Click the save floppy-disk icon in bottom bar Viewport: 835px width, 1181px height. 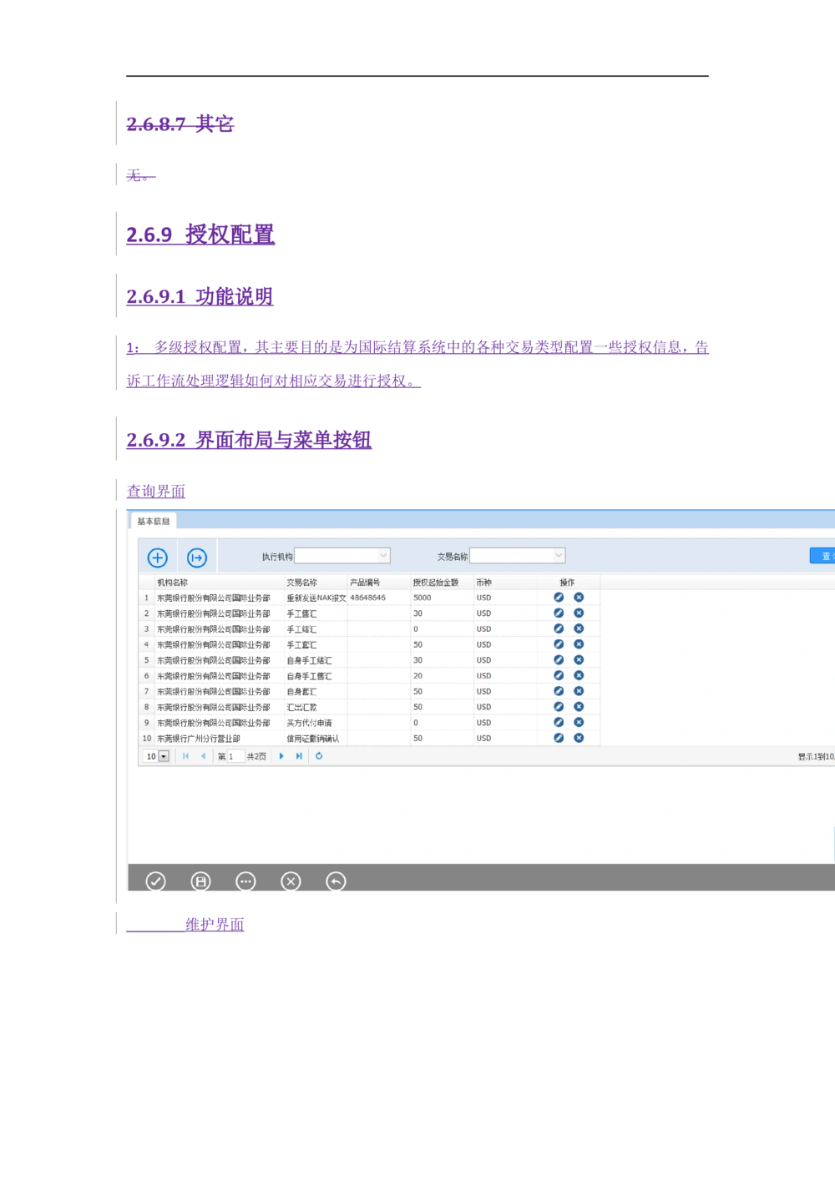[200, 881]
